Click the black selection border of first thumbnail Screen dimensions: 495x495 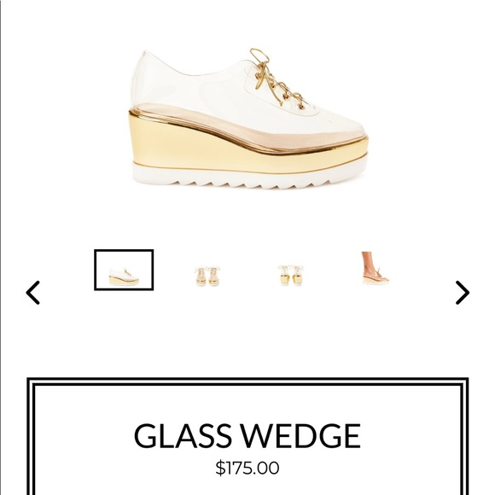click(x=124, y=251)
